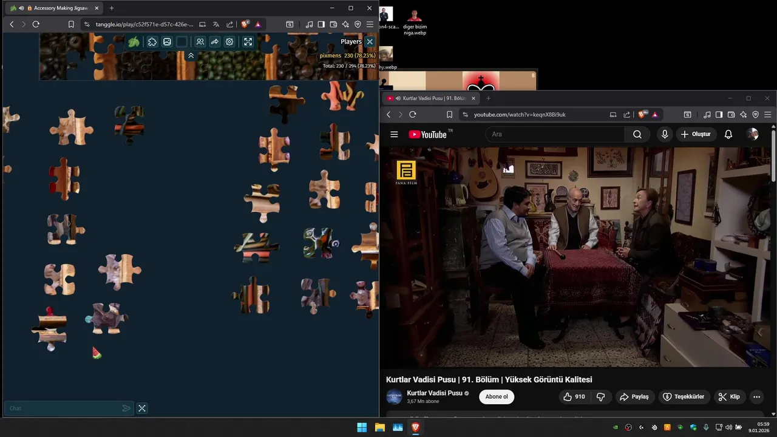Dislike the Kurtlar Vadisi video
Viewport: 777px width, 437px height.
pyautogui.click(x=601, y=397)
